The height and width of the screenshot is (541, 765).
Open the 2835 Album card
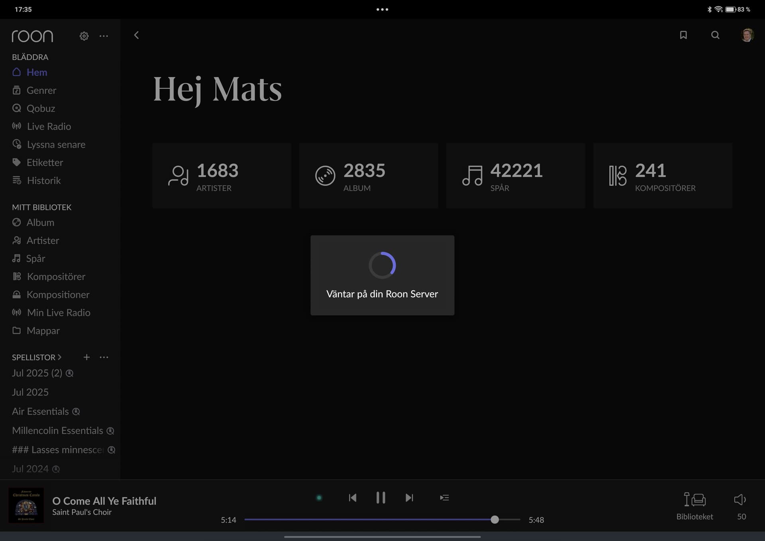[368, 176]
